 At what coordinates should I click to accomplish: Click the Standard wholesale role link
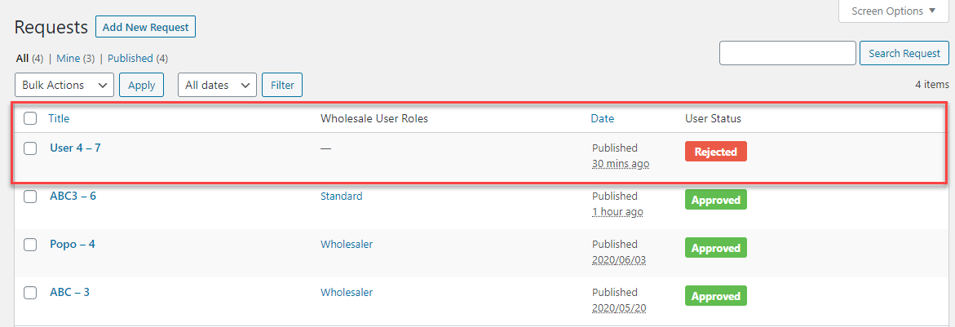(341, 197)
